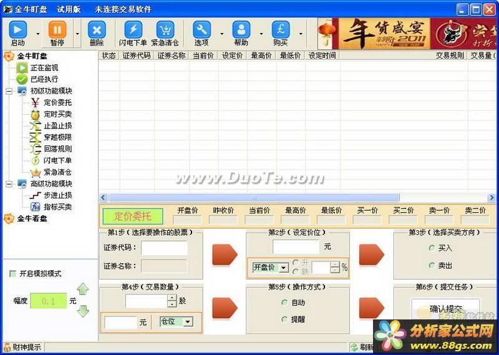Click the percentage stepper next to %
The image size is (499, 355).
point(335,268)
